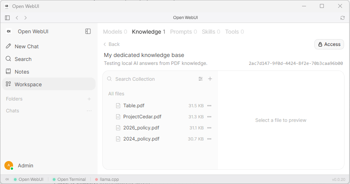Open Search from the sidebar

pos(49,59)
